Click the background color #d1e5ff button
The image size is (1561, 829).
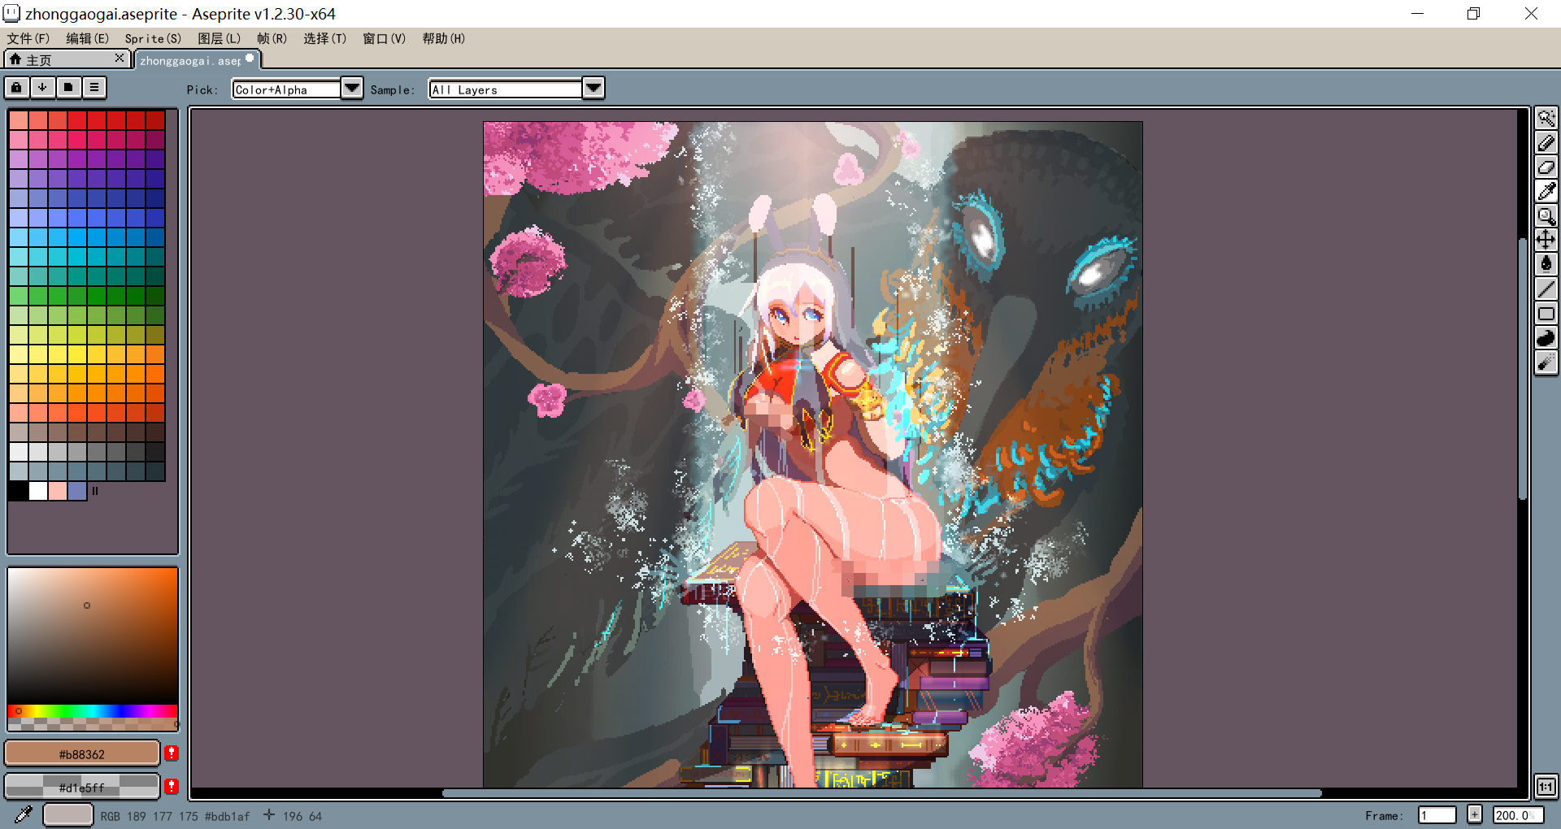[82, 787]
